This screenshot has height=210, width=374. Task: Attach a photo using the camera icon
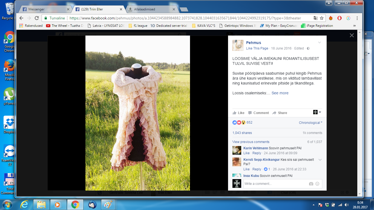(311, 184)
